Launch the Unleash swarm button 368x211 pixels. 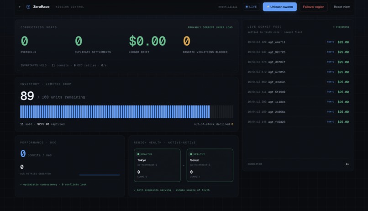click(x=279, y=7)
